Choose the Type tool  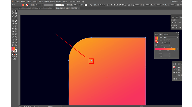(13, 19)
